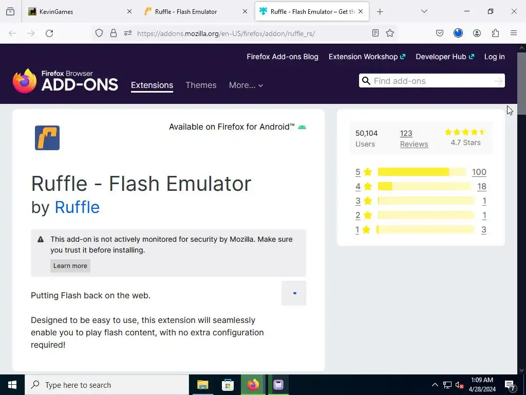Click the Ruffle add-on icon image
Image resolution: width=526 pixels, height=395 pixels.
47,138
